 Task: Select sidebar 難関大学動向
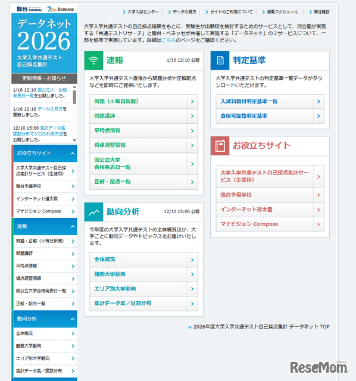(45, 346)
